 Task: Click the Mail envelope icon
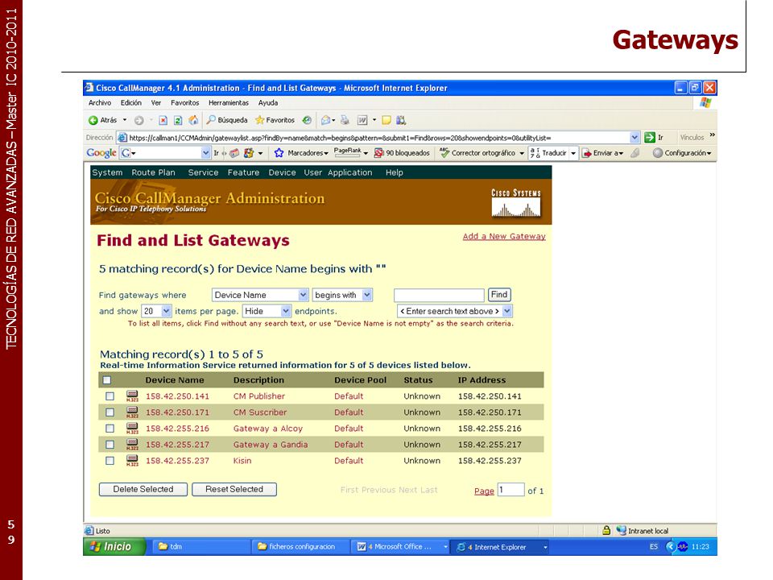325,120
